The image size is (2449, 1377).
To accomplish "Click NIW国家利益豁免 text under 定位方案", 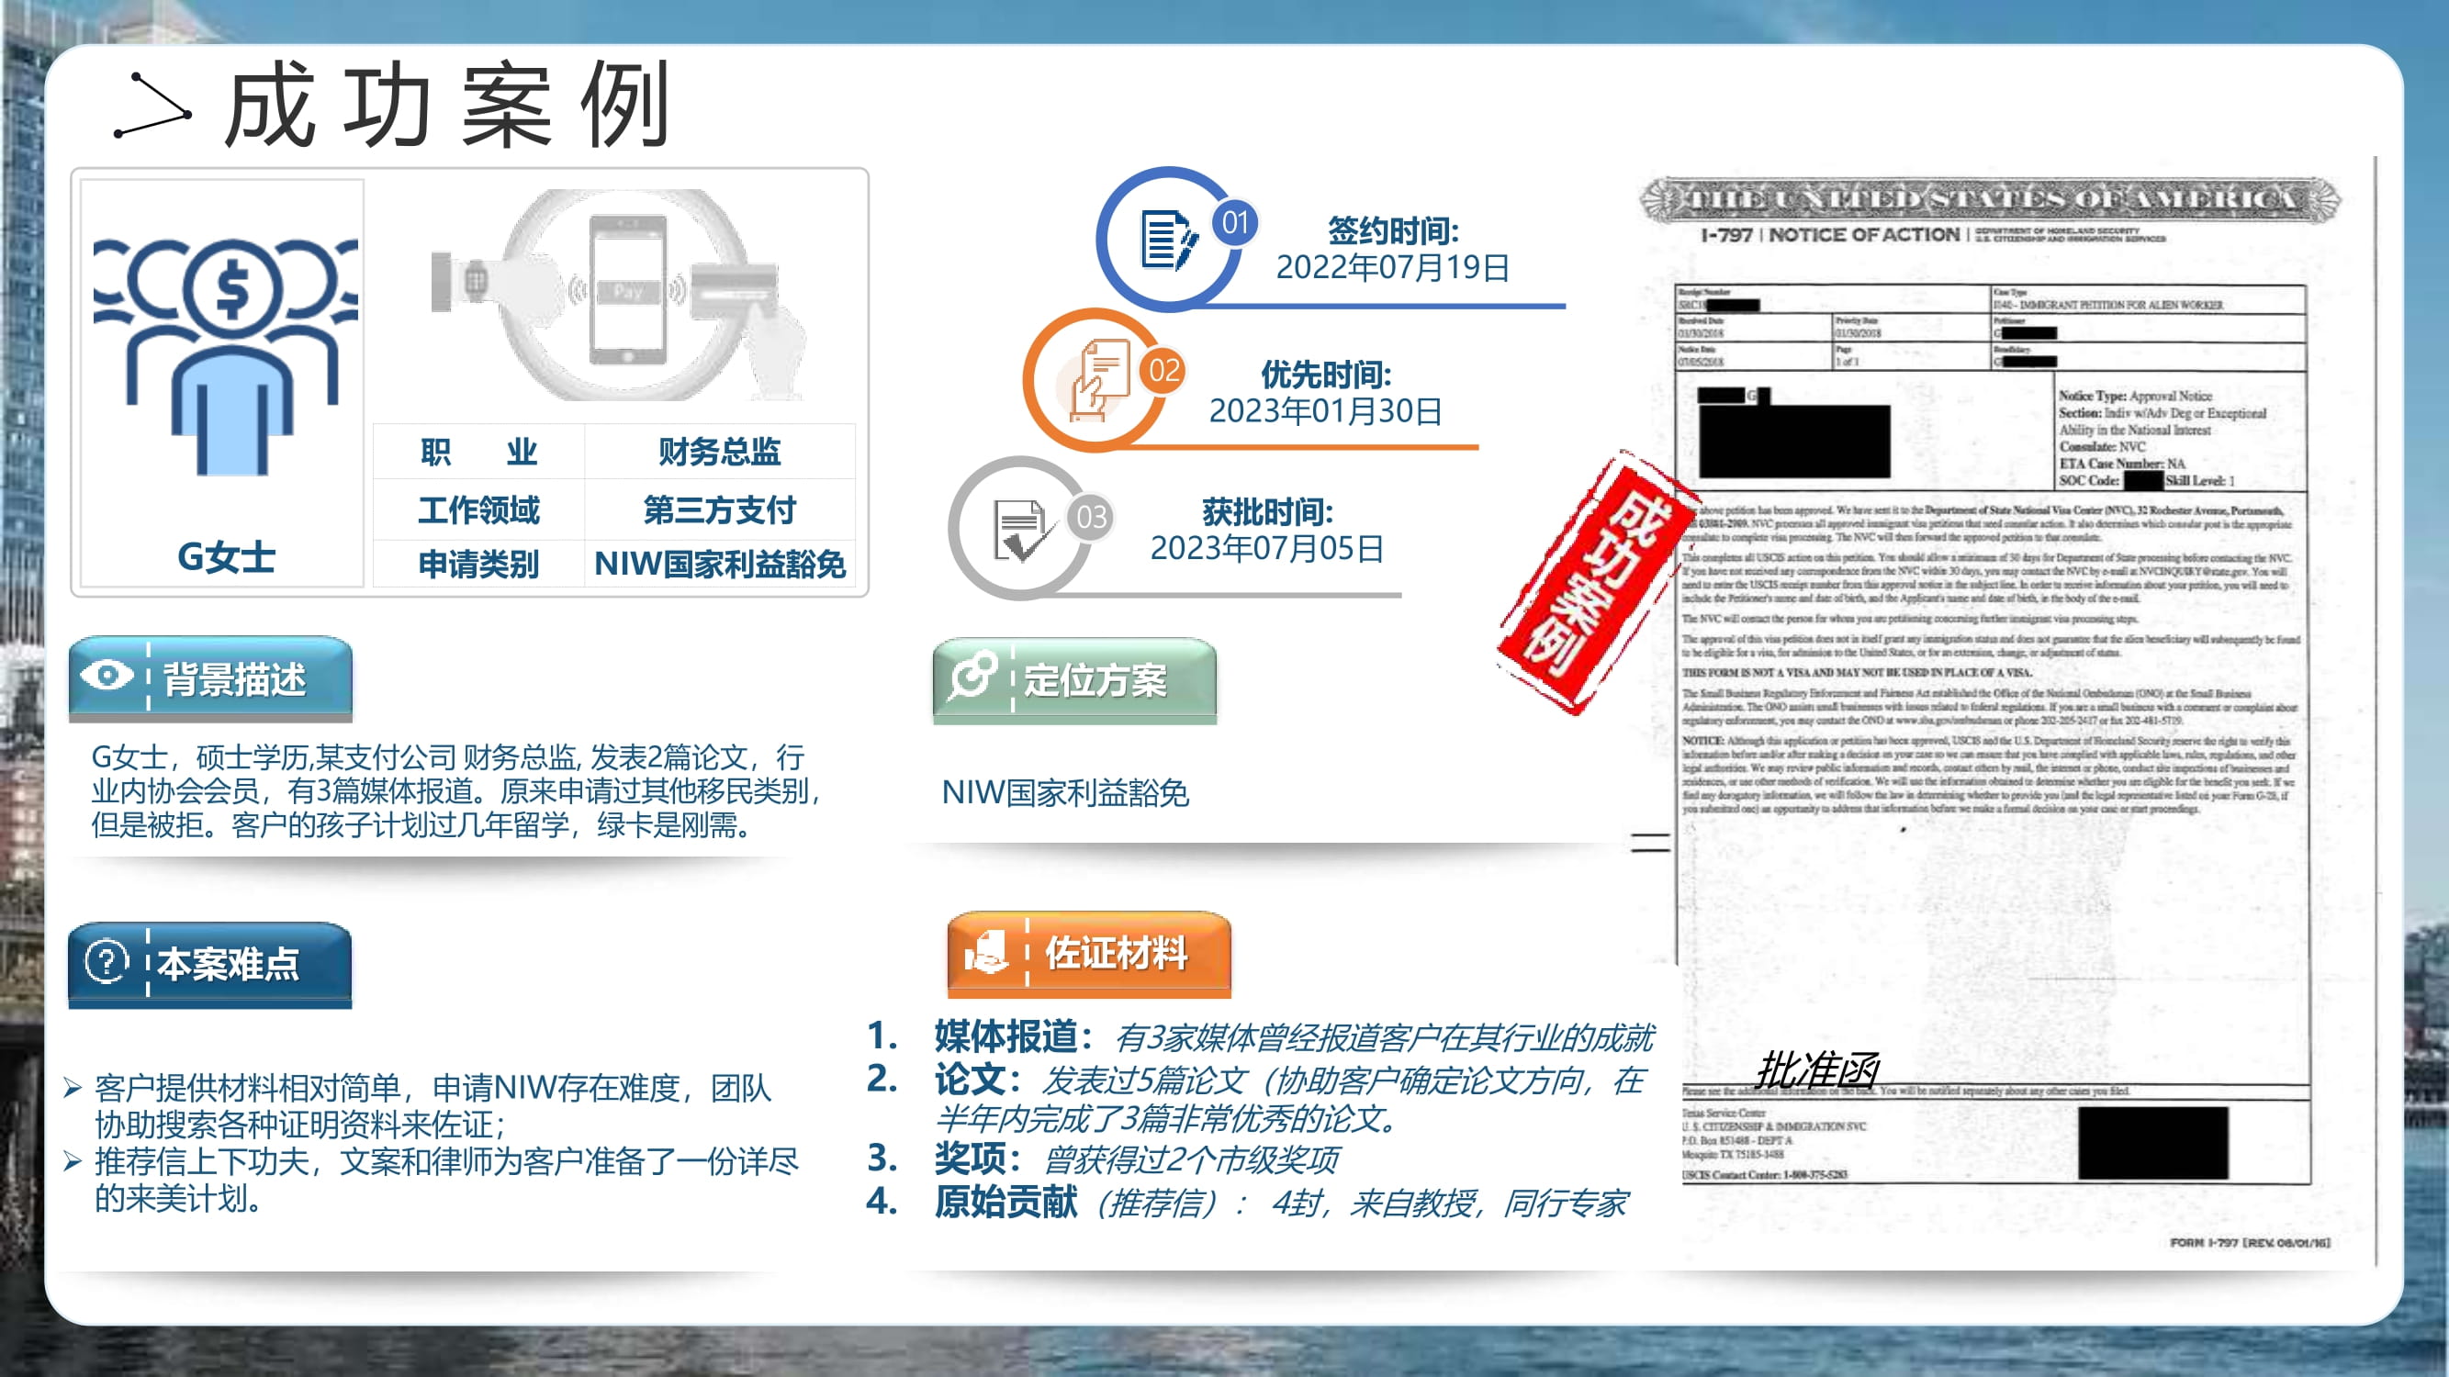I will [x=1065, y=792].
